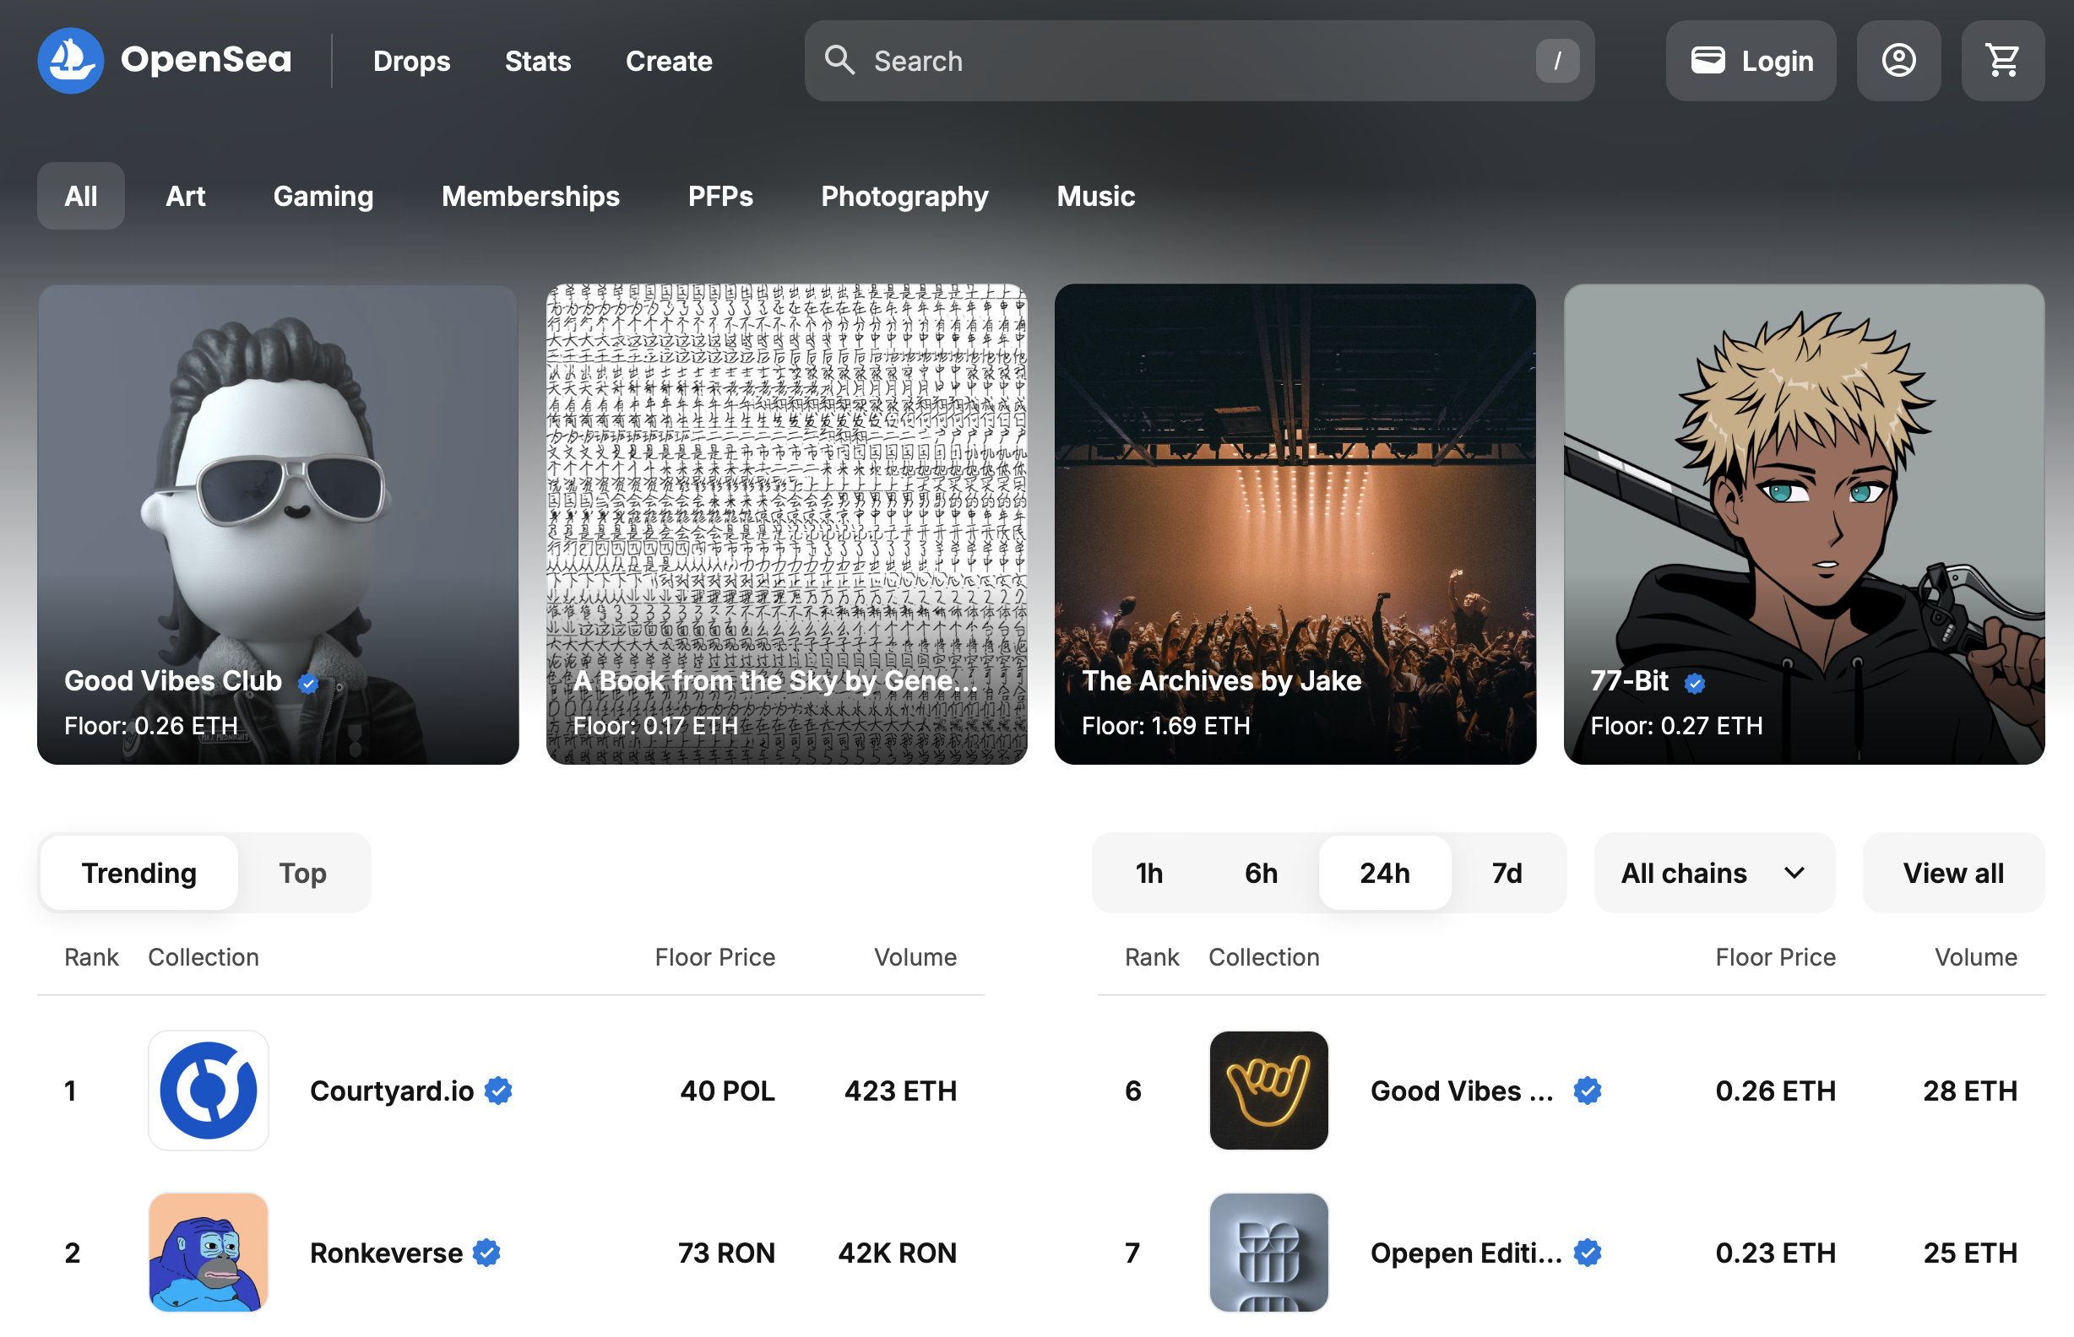Click the Opepen Edition collection icon
The width and height of the screenshot is (2074, 1337).
(x=1268, y=1252)
